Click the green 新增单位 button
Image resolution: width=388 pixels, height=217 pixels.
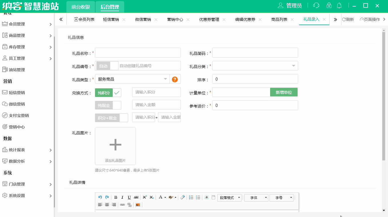(284, 92)
